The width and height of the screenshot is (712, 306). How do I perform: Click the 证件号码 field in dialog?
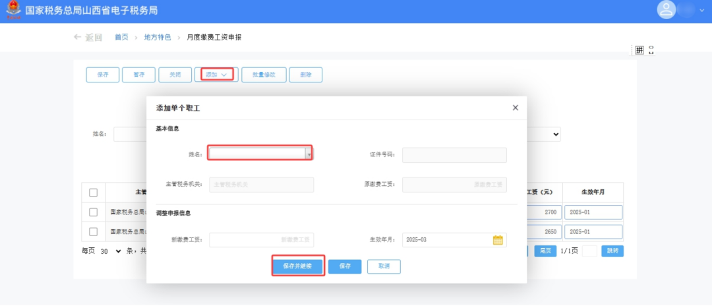pyautogui.click(x=454, y=155)
